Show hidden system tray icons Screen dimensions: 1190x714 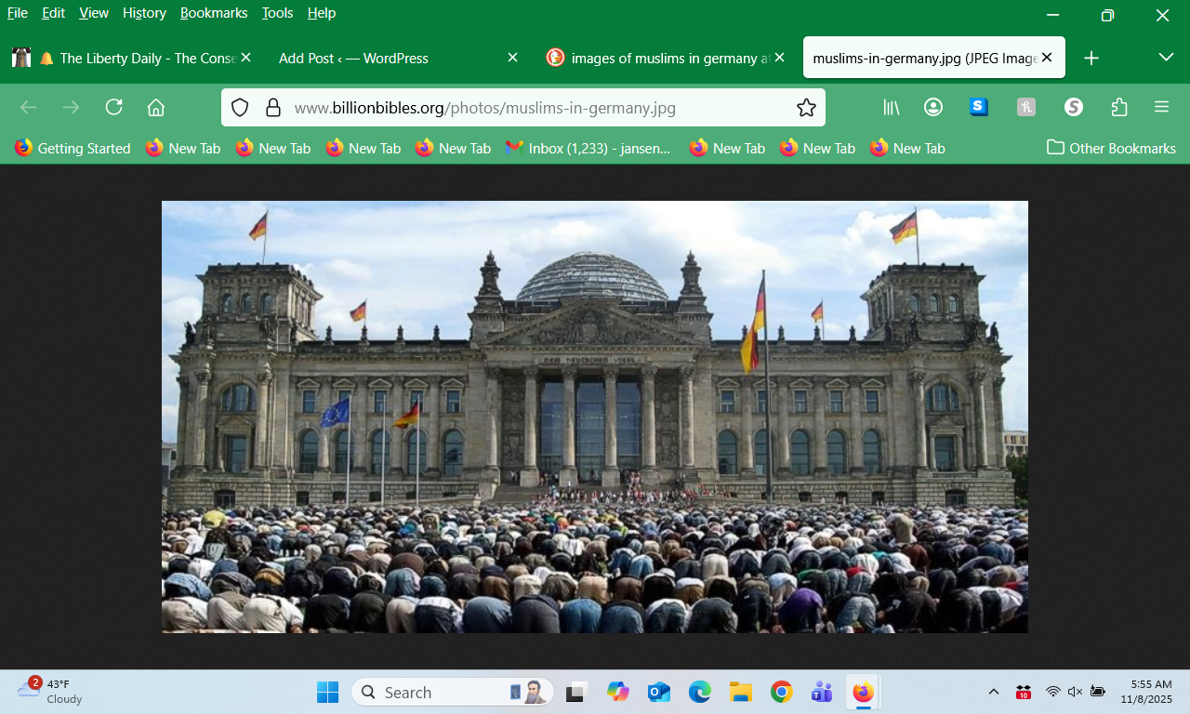(993, 692)
